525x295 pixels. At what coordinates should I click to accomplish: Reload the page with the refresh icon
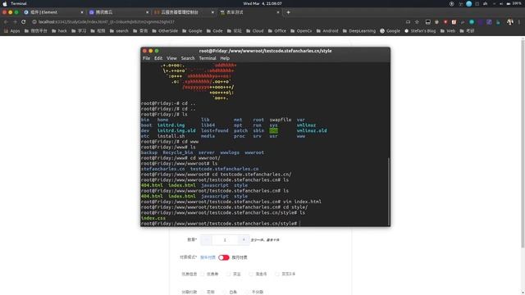pos(24,22)
